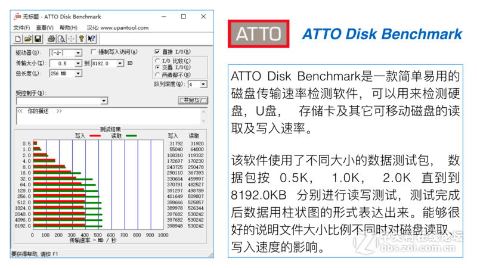Image resolution: width=477 pixels, height=268 pixels.
Task: Click the Print Preview magnifier icon
Action: (61, 39)
